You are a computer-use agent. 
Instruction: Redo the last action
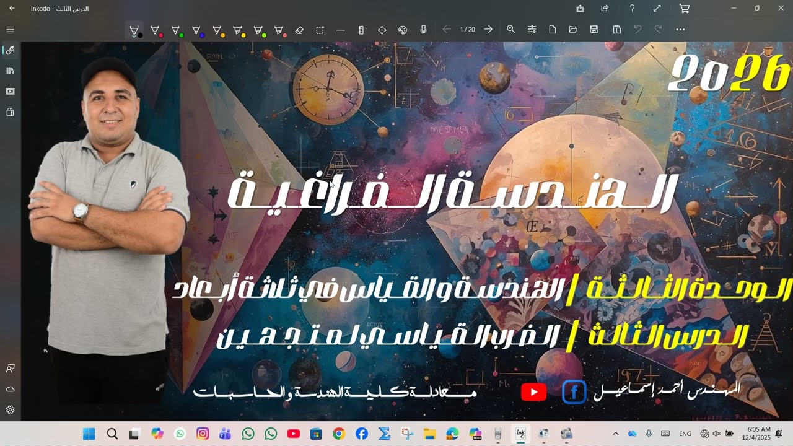click(658, 29)
